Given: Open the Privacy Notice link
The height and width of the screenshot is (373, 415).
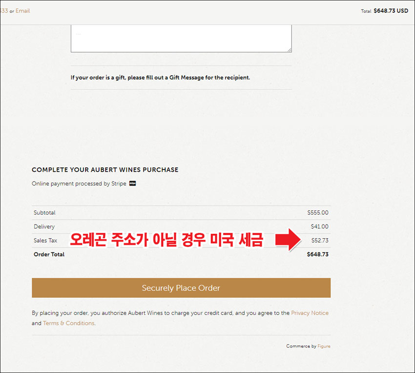Looking at the screenshot, I should [x=310, y=313].
